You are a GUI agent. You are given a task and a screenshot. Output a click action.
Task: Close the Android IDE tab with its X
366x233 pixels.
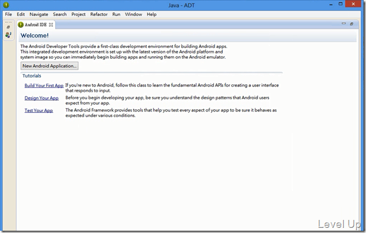coord(51,24)
